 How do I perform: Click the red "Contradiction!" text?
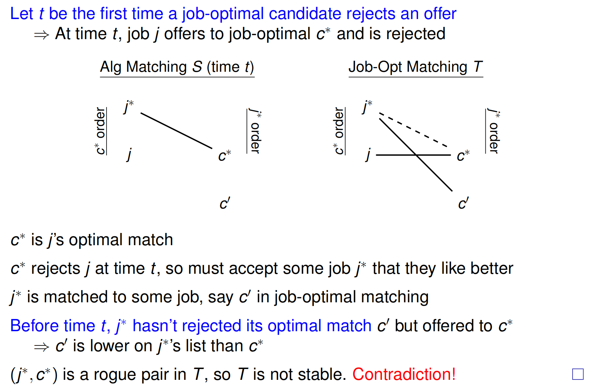click(x=404, y=374)
